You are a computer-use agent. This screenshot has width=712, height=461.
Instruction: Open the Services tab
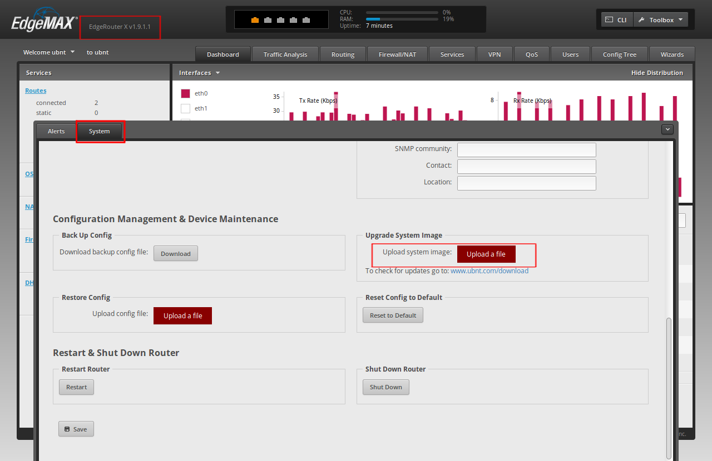point(452,54)
